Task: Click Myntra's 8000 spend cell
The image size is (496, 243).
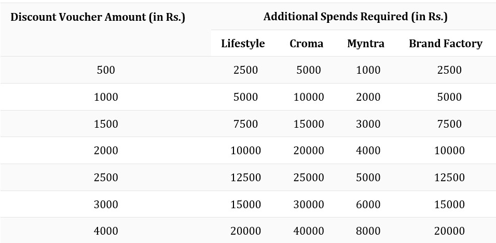Action: [368, 231]
